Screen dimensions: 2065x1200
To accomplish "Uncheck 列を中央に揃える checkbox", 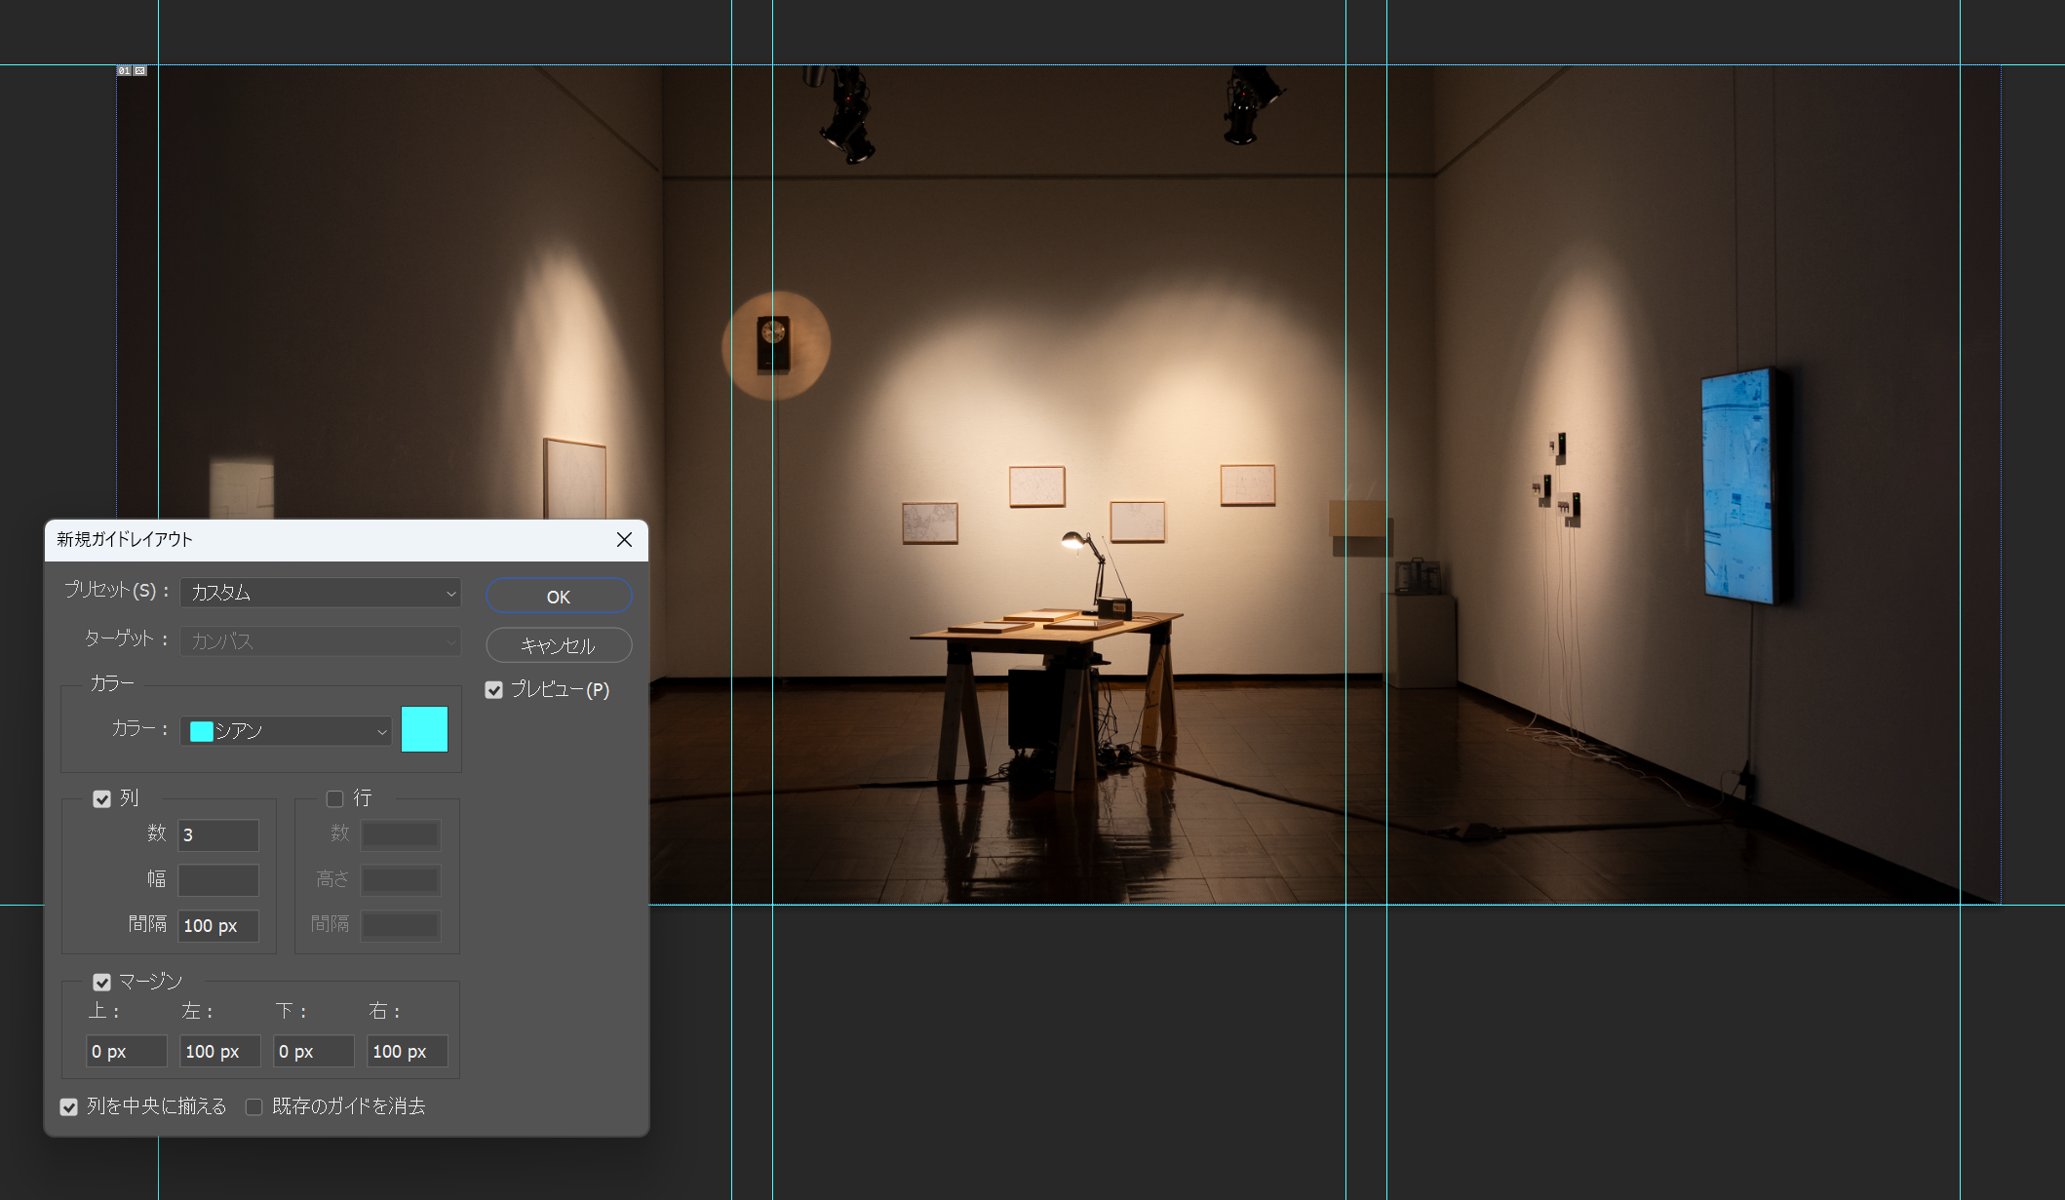I will click(x=69, y=1107).
